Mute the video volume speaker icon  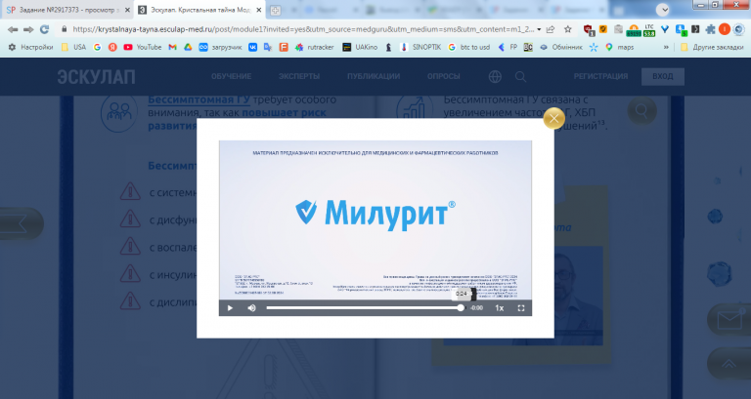tap(252, 308)
